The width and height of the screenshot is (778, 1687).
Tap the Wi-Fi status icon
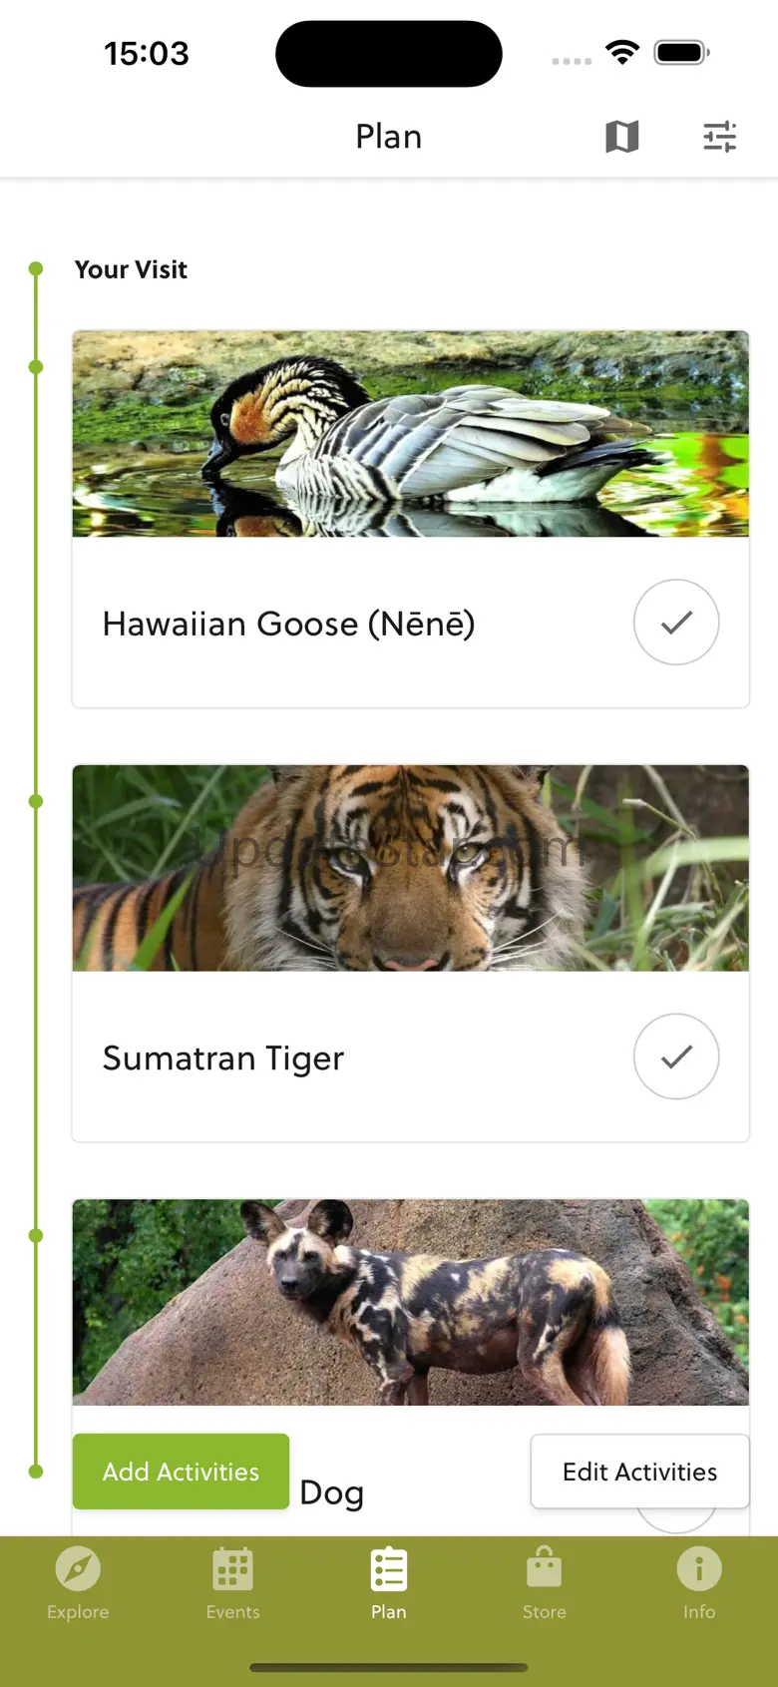622,53
